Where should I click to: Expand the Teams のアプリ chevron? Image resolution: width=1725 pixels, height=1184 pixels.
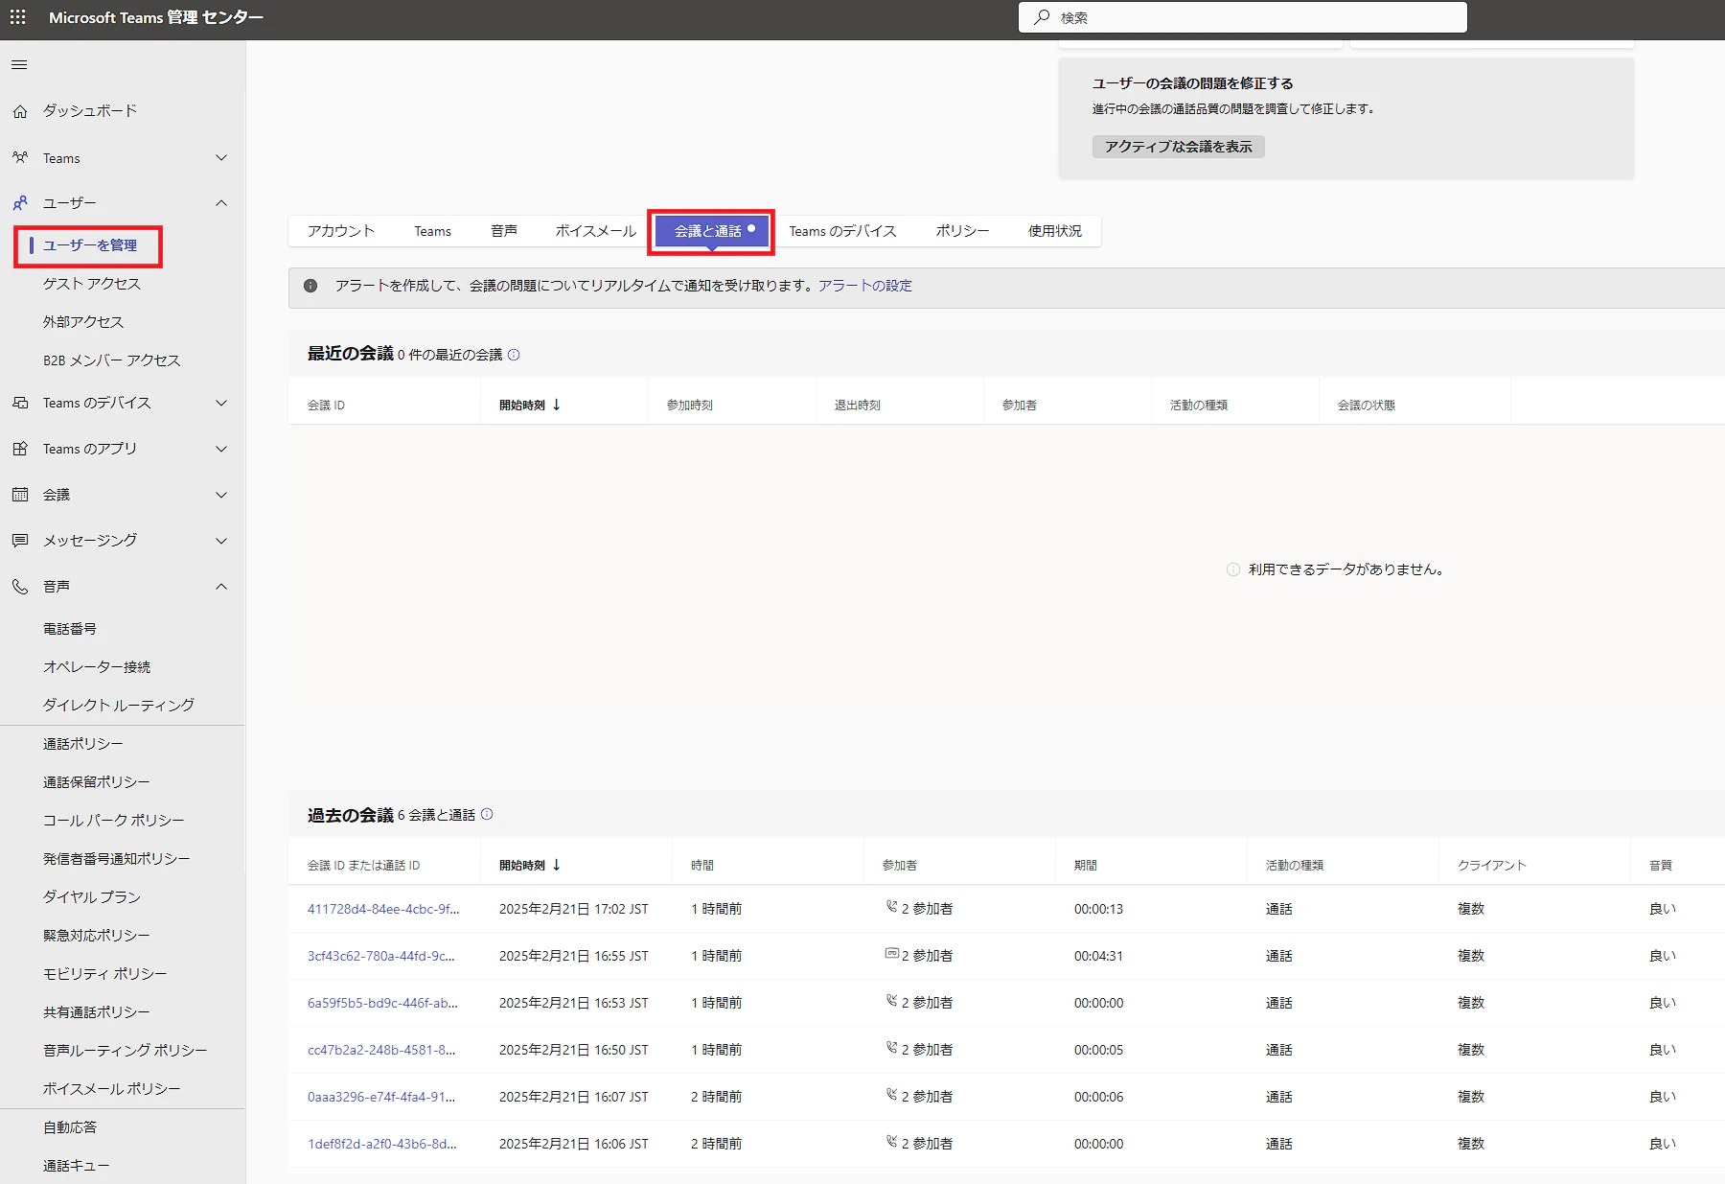coord(221,449)
